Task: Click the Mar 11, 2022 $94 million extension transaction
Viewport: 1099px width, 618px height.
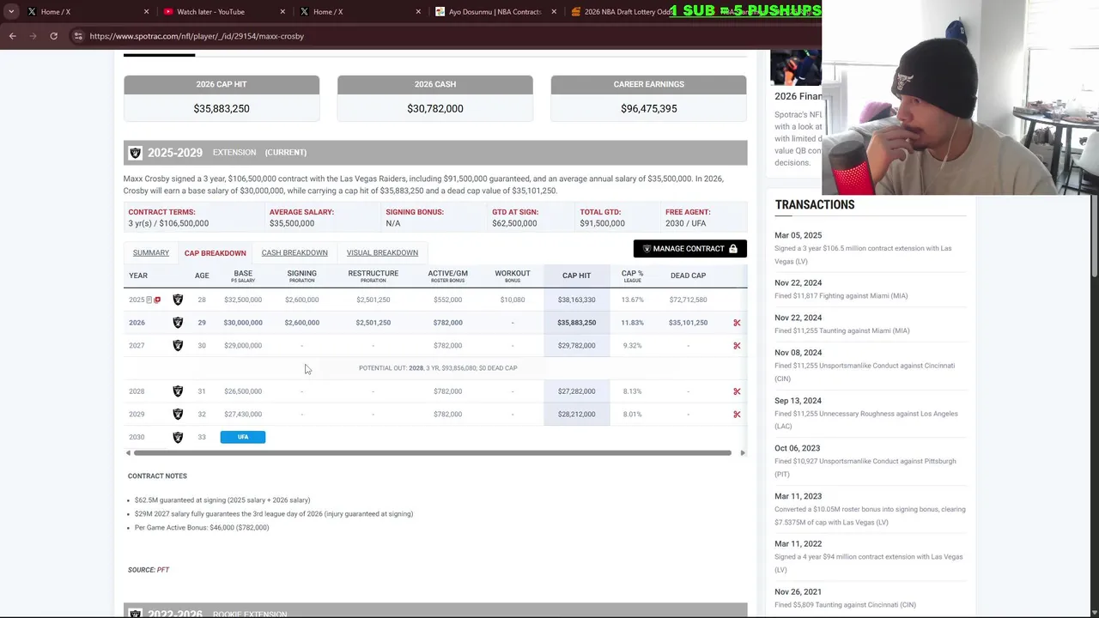Action: click(870, 556)
